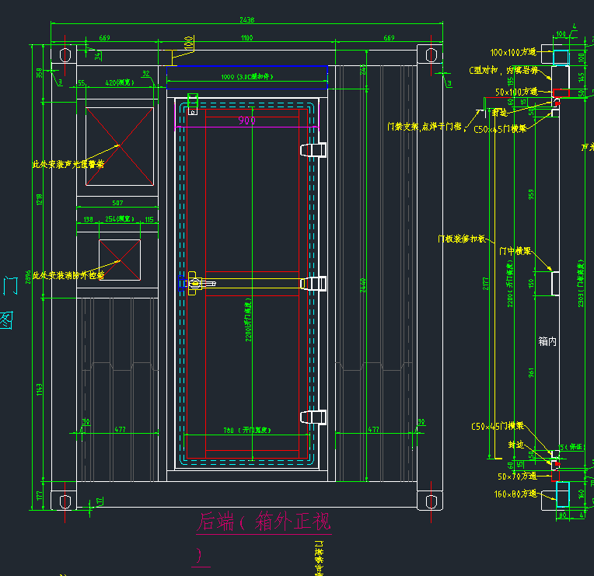Viewport: 594px width, 576px height.
Task: Select the yellow door lock handle
Action: pyautogui.click(x=247, y=284)
